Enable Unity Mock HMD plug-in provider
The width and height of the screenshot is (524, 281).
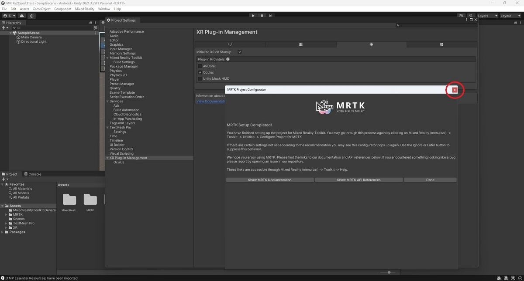click(x=200, y=78)
